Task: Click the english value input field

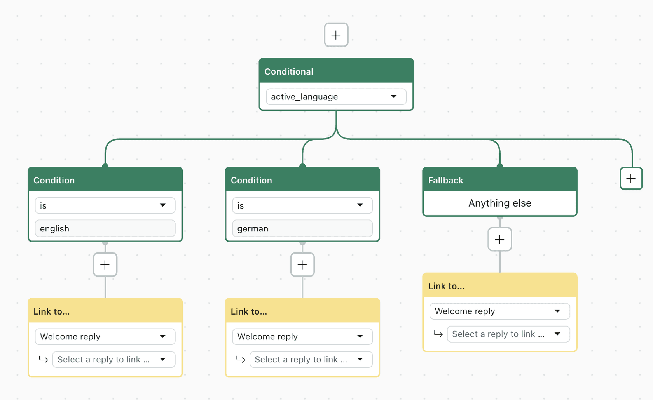Action: (x=105, y=228)
